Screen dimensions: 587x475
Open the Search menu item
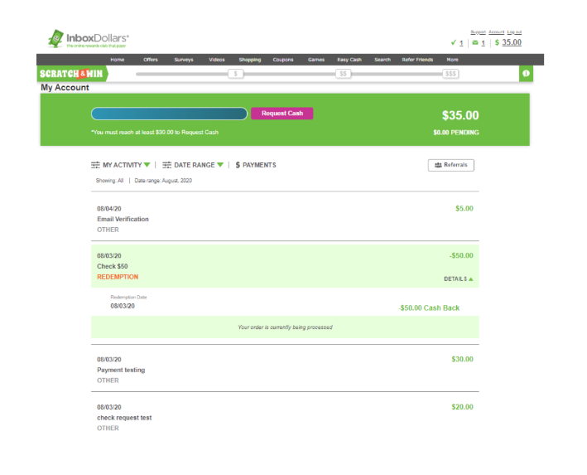[x=383, y=60]
